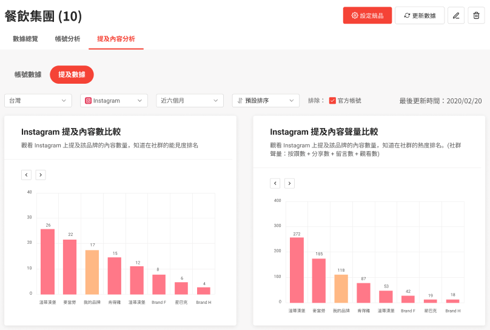
Task: Click the 星巴克 bar with value 6
Action: (x=181, y=288)
